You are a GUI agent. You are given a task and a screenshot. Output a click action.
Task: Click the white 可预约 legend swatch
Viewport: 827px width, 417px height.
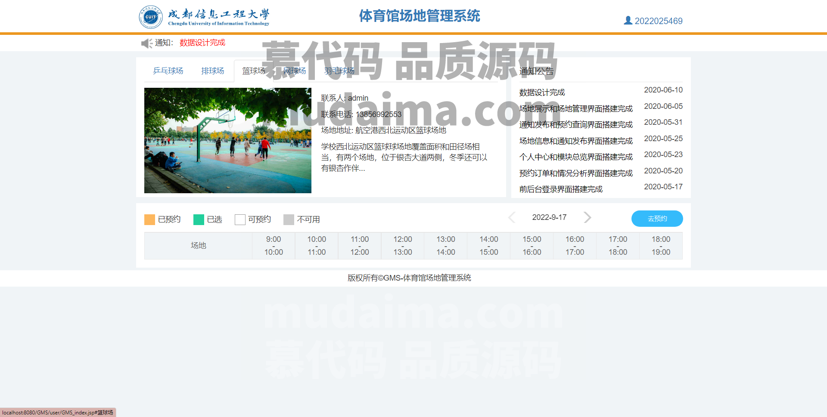tap(240, 219)
